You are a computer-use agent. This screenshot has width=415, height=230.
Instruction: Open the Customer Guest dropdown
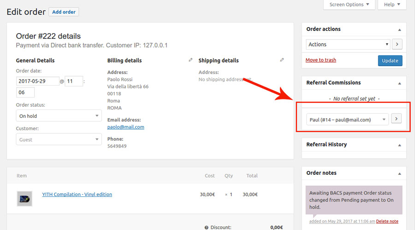point(59,139)
